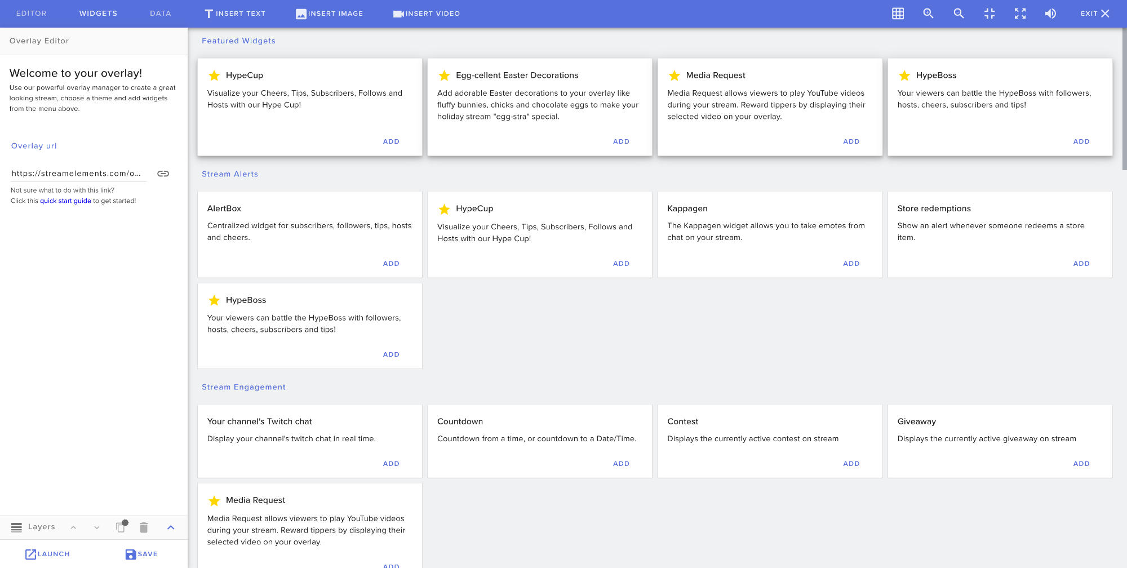Toggle the grid overlay icon

(x=898, y=14)
